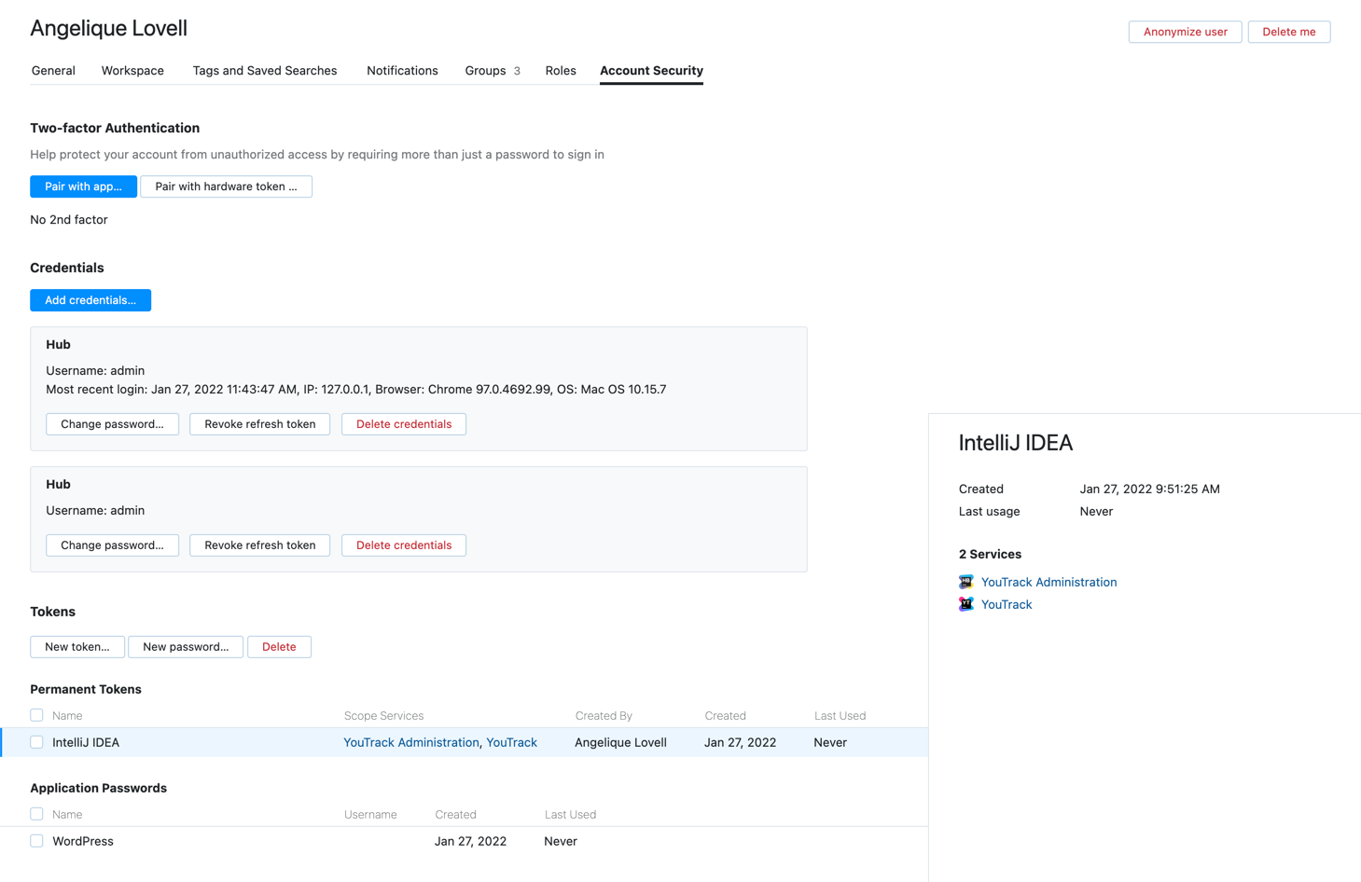The image size is (1361, 882).
Task: Click the Most recent login details line
Action: (356, 390)
